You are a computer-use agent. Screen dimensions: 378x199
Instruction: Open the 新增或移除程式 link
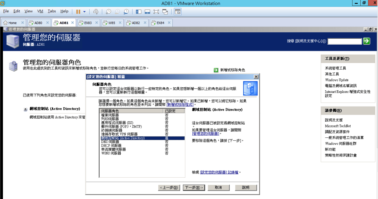[x=180, y=105]
